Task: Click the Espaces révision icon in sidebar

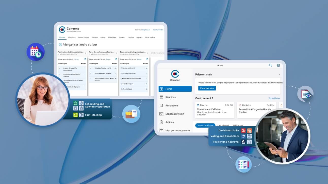Action: [x=161, y=114]
